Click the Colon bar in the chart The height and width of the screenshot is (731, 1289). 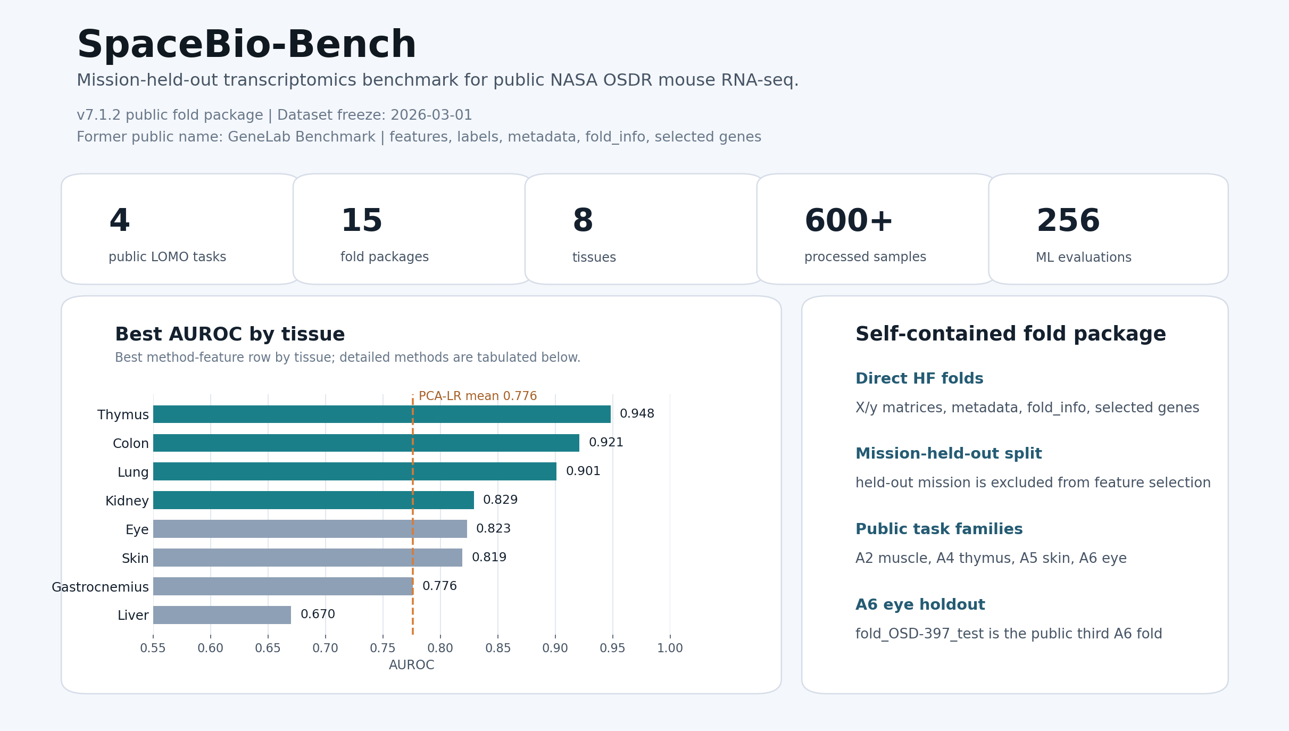366,443
